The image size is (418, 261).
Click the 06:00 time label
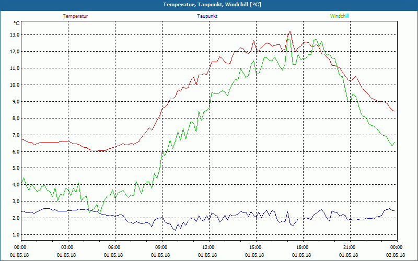click(x=113, y=247)
